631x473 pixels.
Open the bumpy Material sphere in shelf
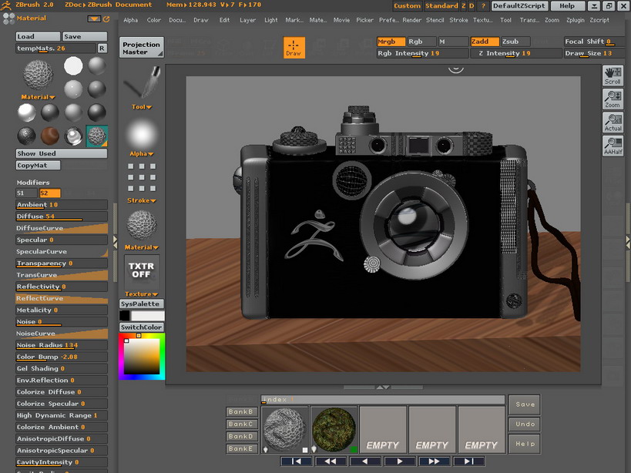tap(142, 224)
